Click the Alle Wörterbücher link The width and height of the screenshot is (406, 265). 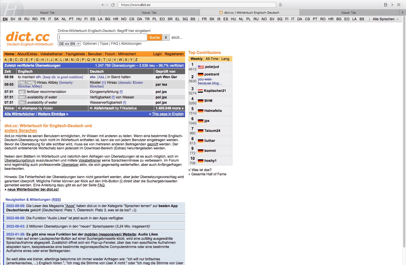coord(20,114)
